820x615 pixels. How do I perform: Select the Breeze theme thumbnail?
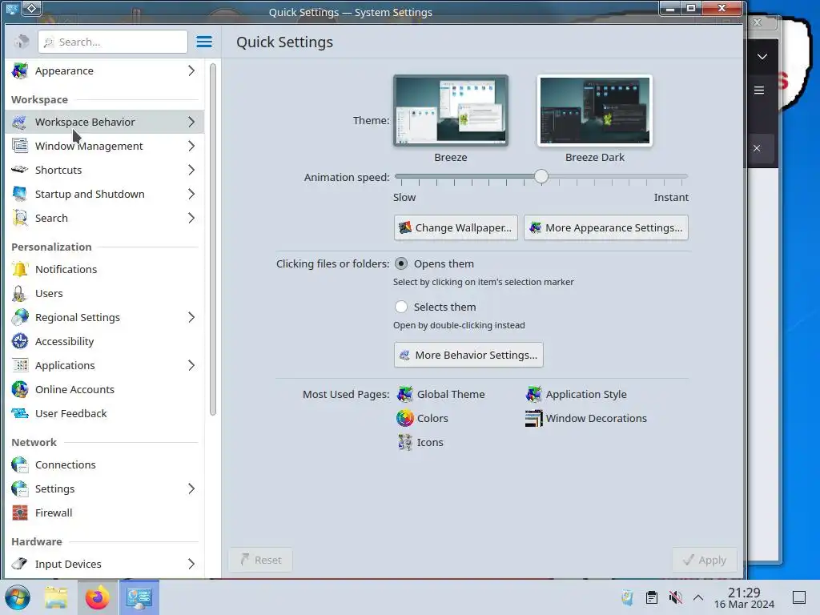coord(451,111)
